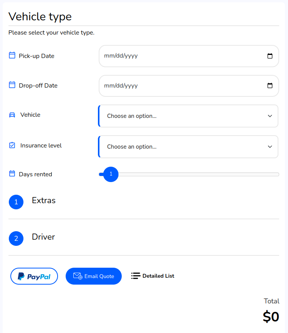288x333 pixels.
Task: Expand Vehicle options via its chevron arrow
Action: (x=270, y=116)
